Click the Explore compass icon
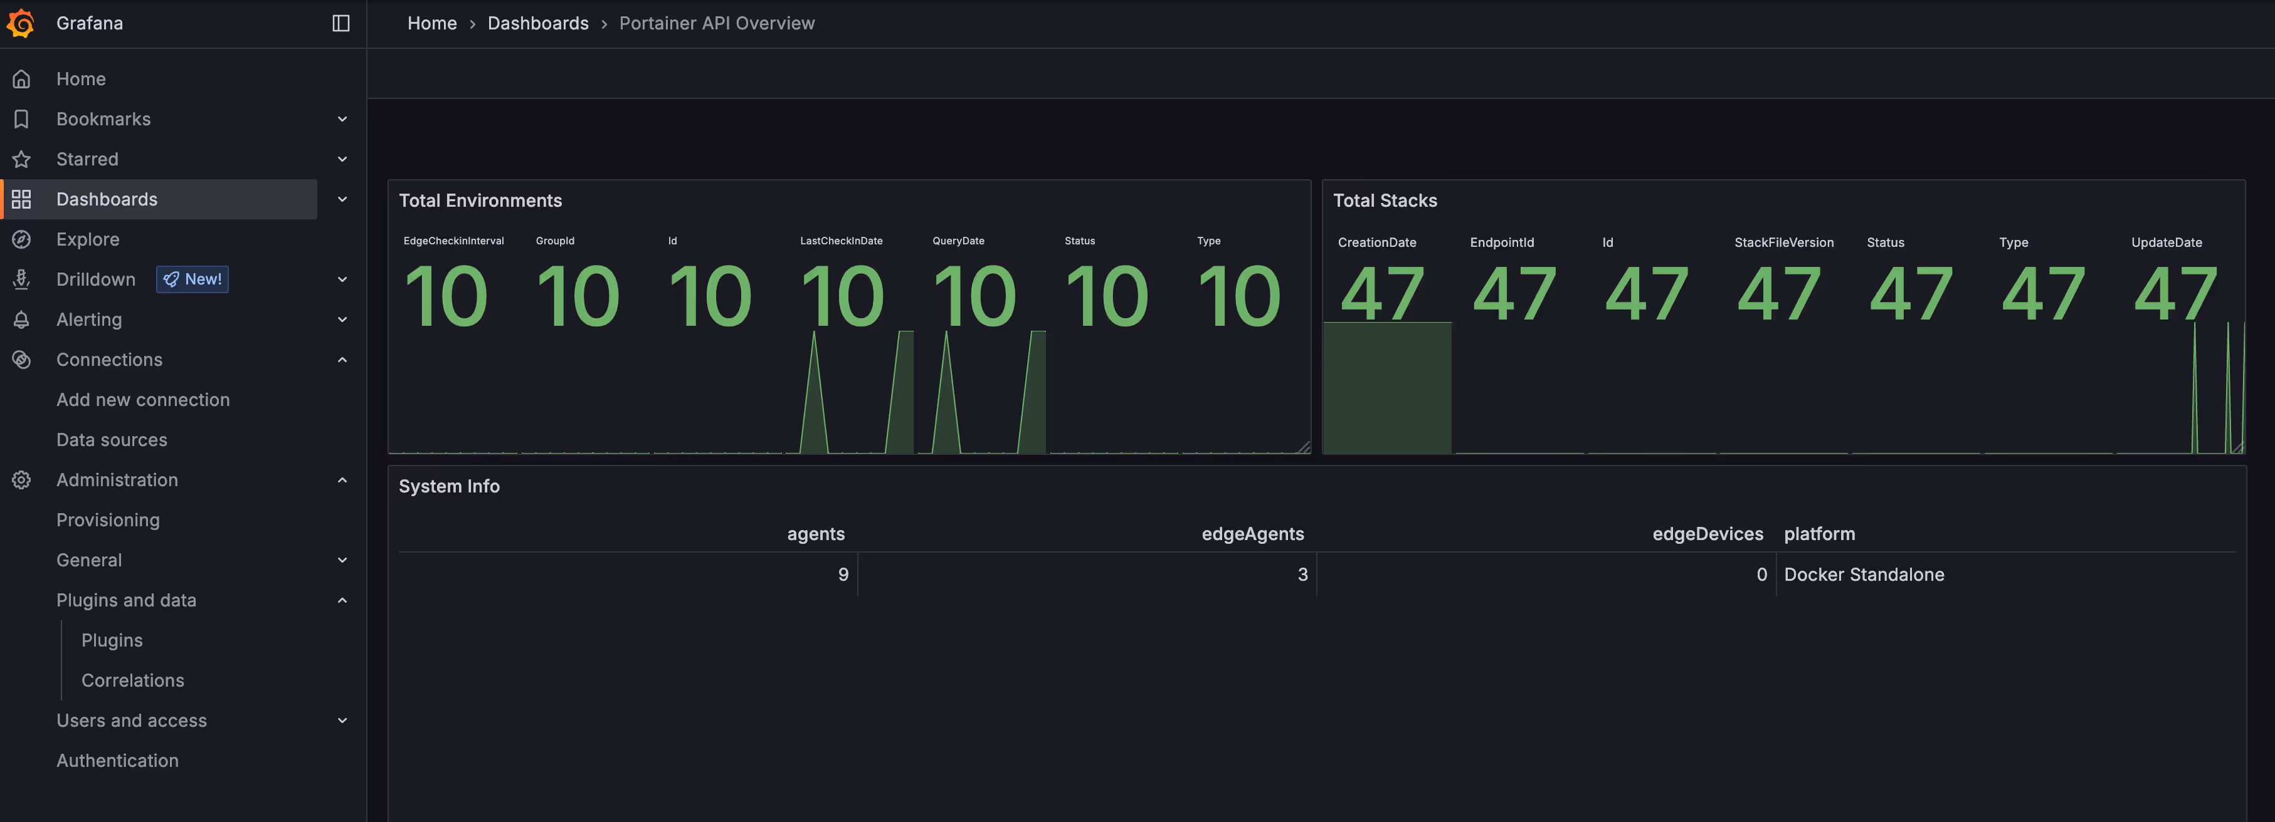The width and height of the screenshot is (2275, 822). coord(21,240)
